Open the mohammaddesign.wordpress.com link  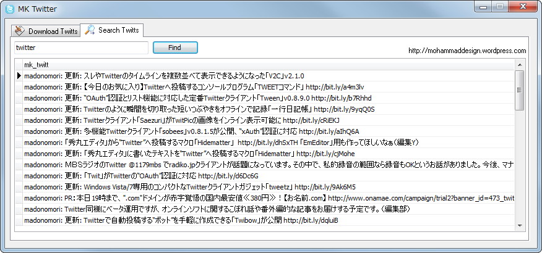point(467,51)
